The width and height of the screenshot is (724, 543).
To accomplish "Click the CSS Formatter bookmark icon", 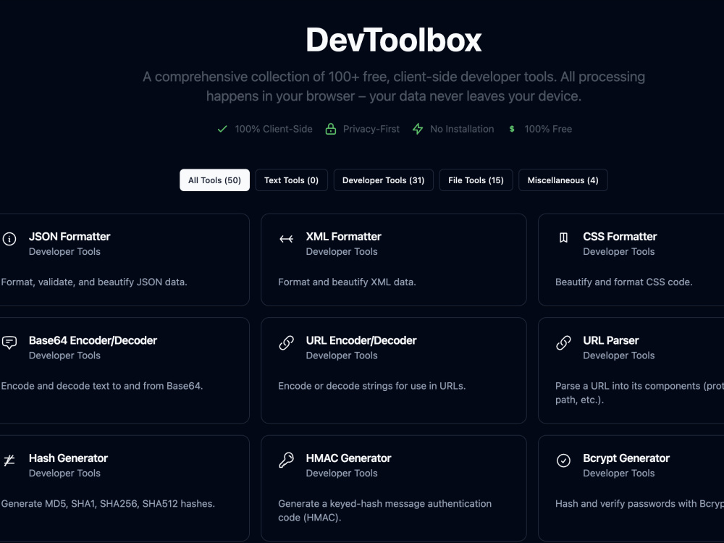I will [563, 237].
